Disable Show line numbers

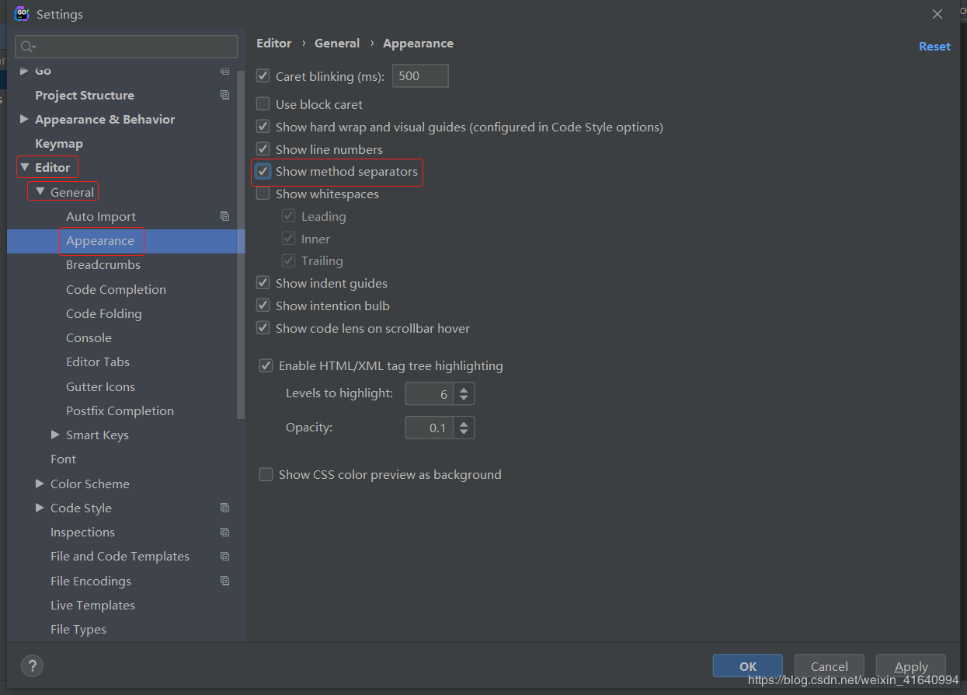click(x=263, y=149)
